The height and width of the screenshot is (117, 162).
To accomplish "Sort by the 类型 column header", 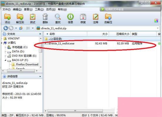I will [x=144, y=34].
